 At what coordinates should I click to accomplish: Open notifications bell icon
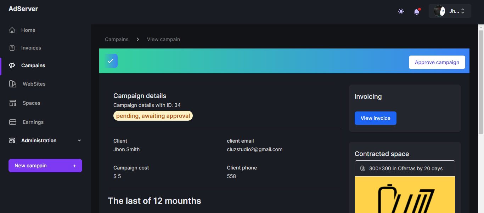[417, 12]
